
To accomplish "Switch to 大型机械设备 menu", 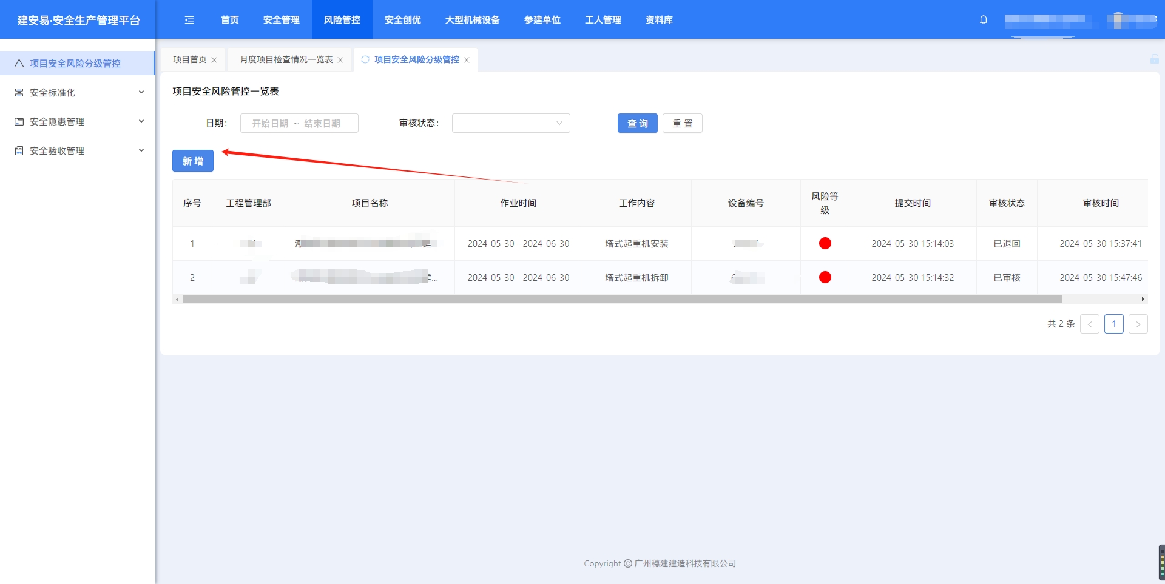I will (472, 20).
